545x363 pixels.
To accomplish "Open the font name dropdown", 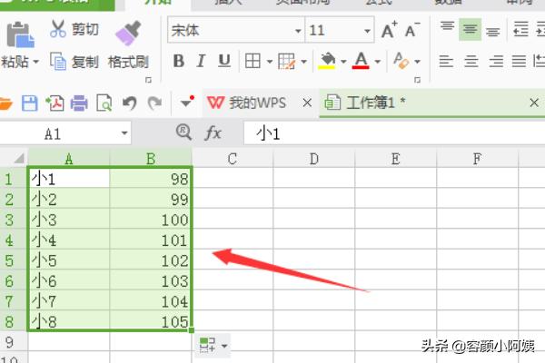I will (298, 31).
